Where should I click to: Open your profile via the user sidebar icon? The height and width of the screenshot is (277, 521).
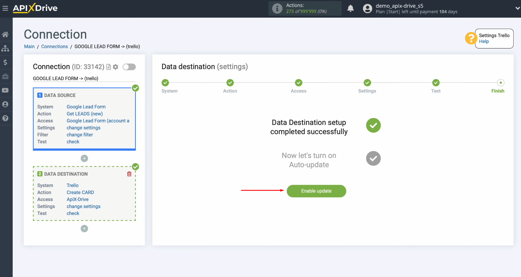click(x=6, y=104)
